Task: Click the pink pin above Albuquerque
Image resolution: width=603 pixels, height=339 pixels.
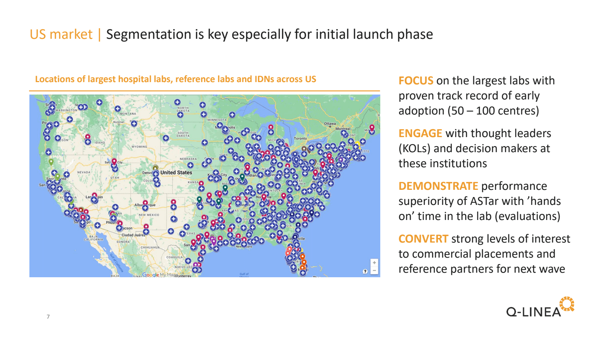Action: [x=145, y=203]
